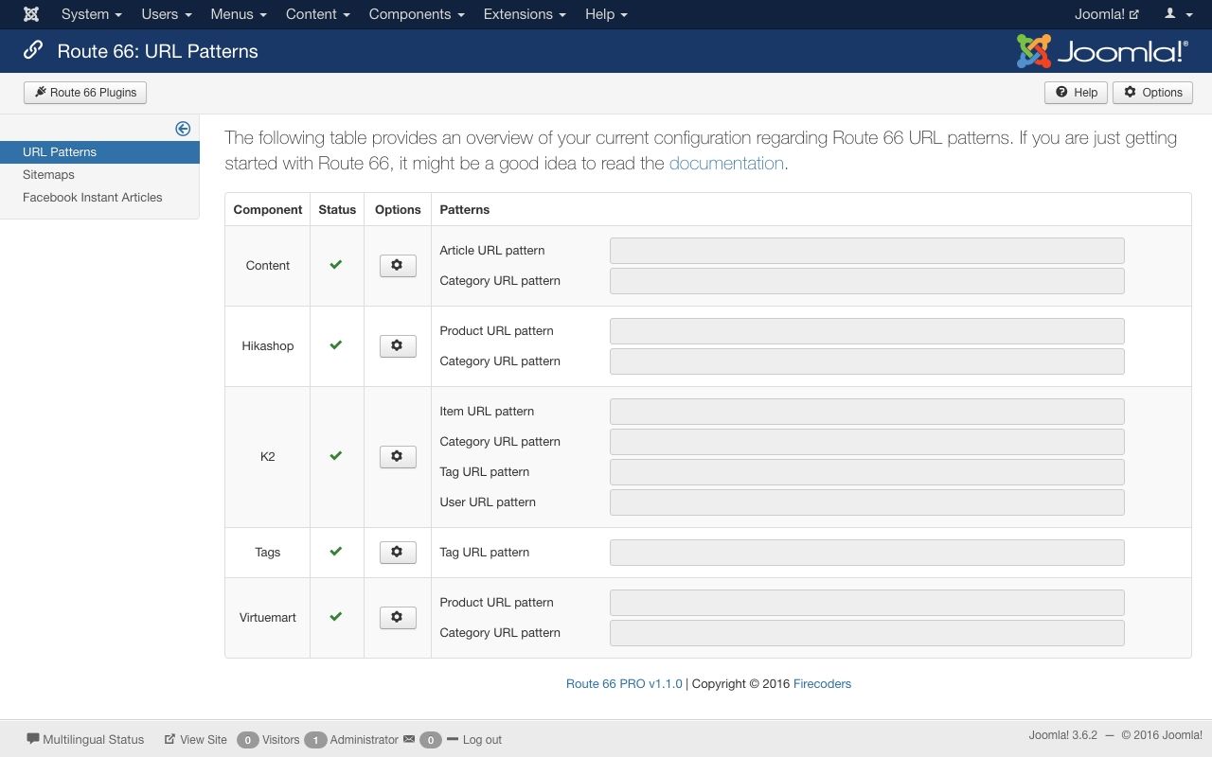Open K2 component options gear

tap(398, 457)
